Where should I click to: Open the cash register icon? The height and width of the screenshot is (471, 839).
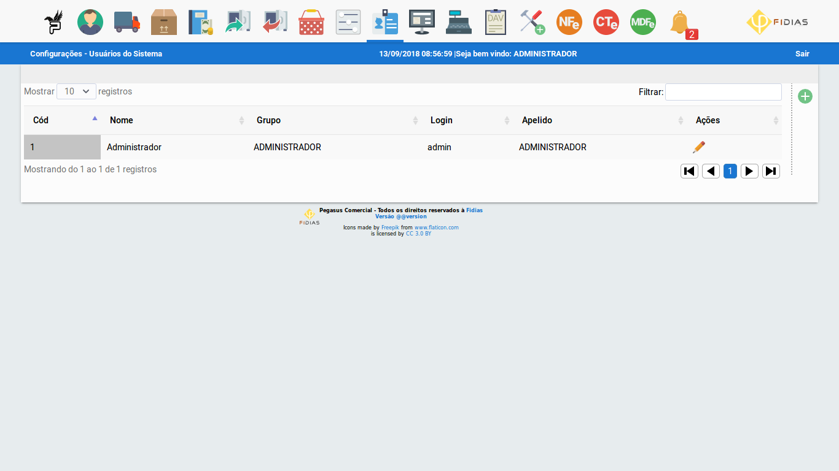point(459,22)
